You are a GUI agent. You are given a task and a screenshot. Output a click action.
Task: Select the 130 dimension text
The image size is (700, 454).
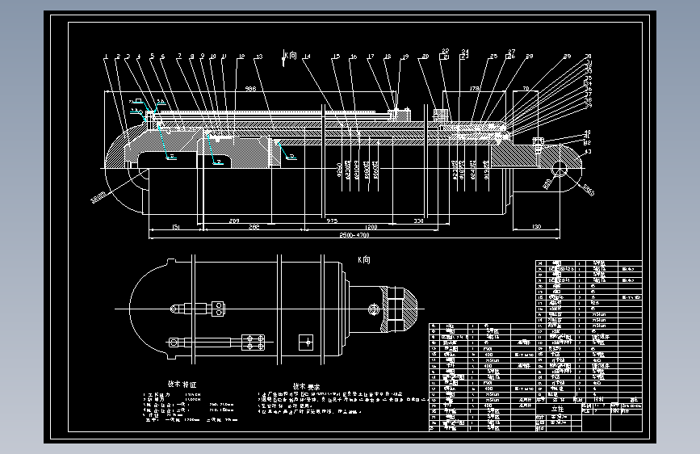[537, 227]
